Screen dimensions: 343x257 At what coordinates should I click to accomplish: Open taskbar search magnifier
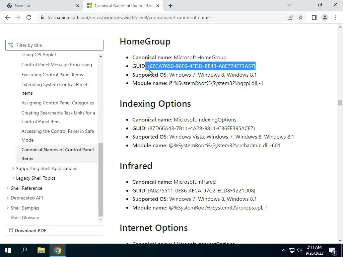(24, 250)
